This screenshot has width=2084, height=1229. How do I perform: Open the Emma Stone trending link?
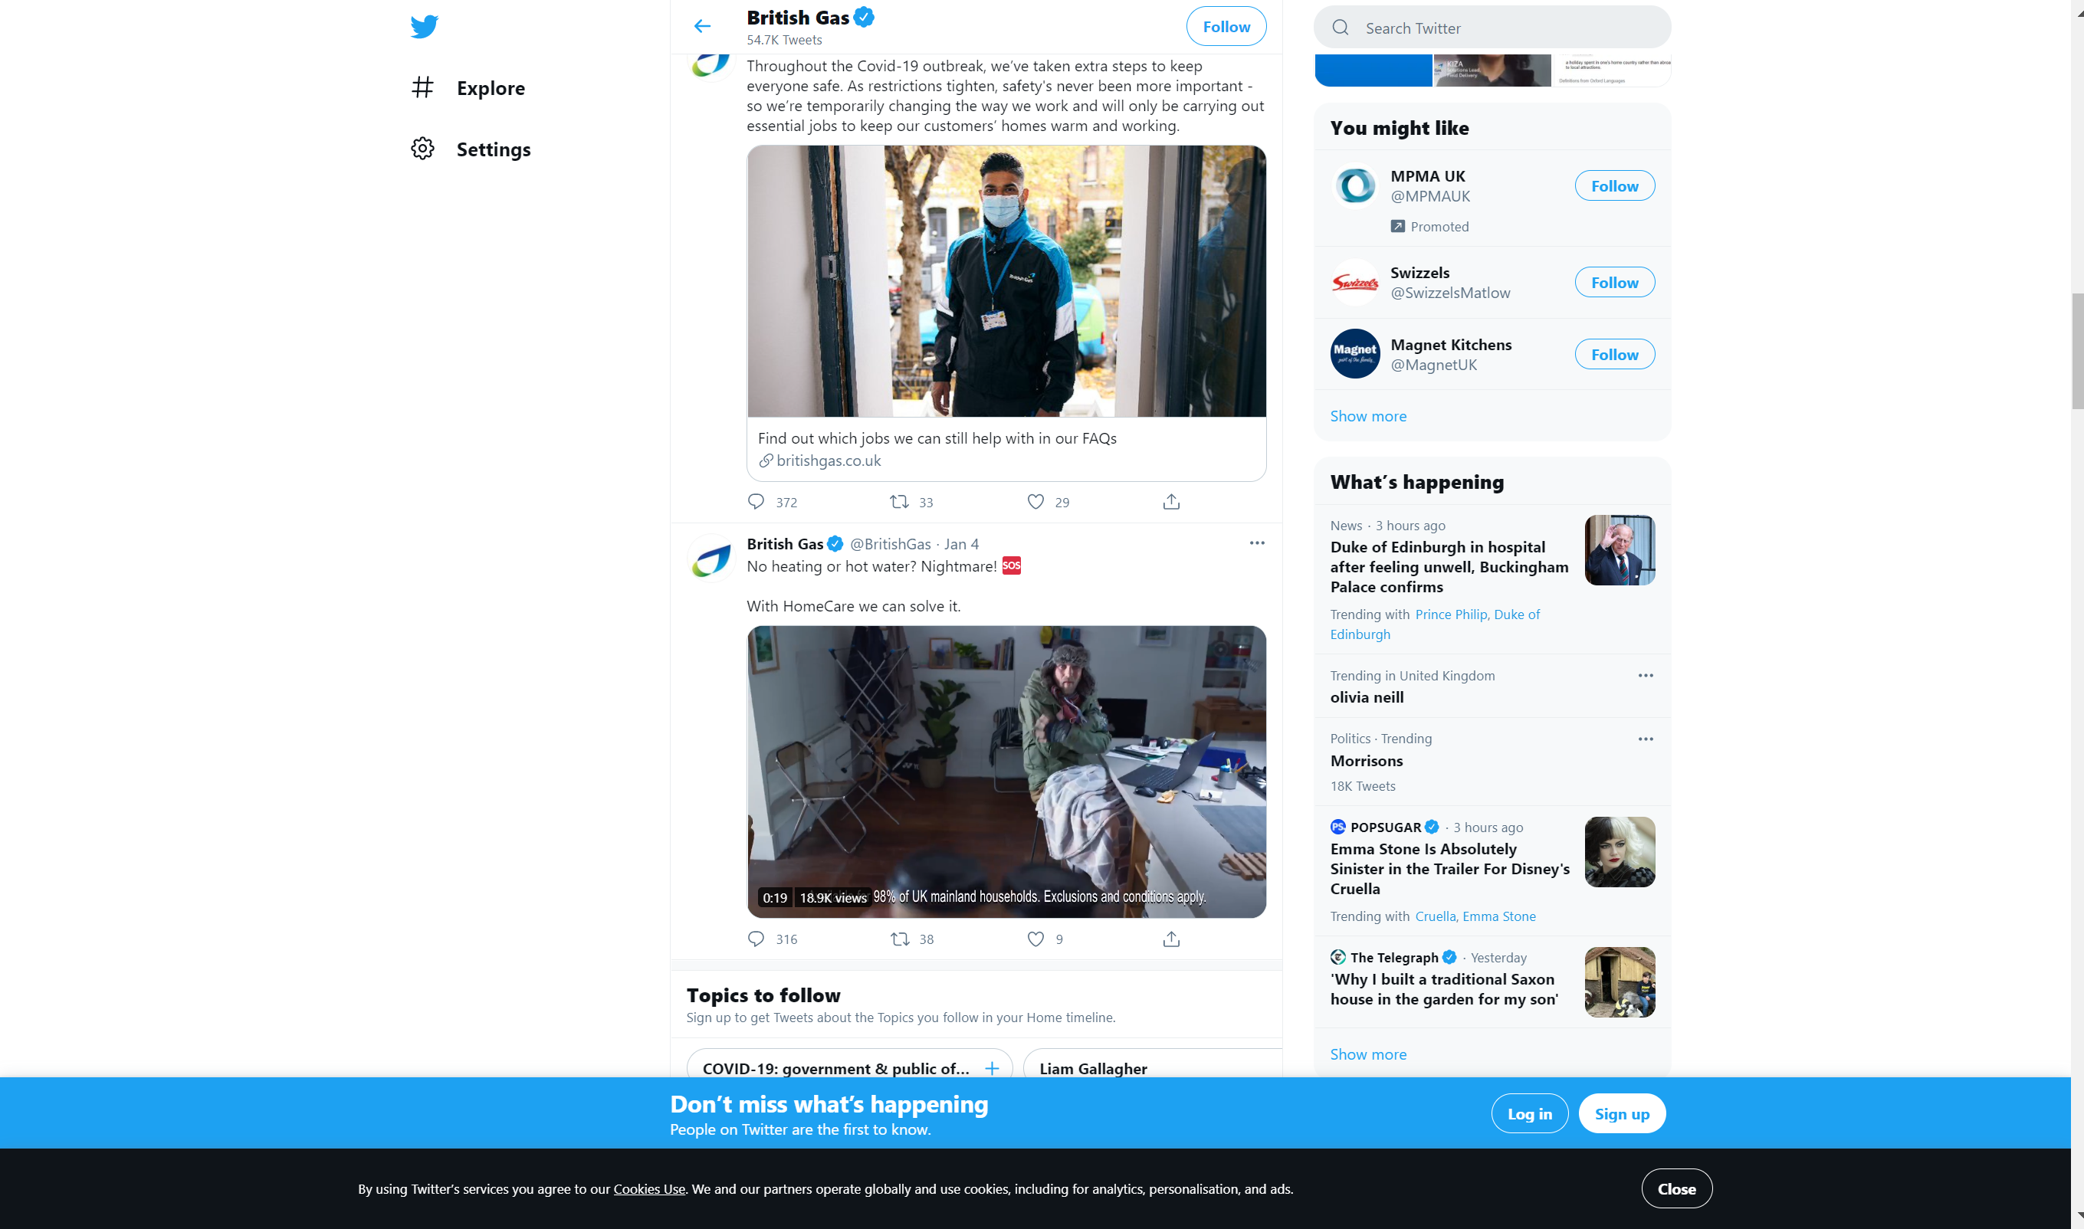[x=1498, y=916]
